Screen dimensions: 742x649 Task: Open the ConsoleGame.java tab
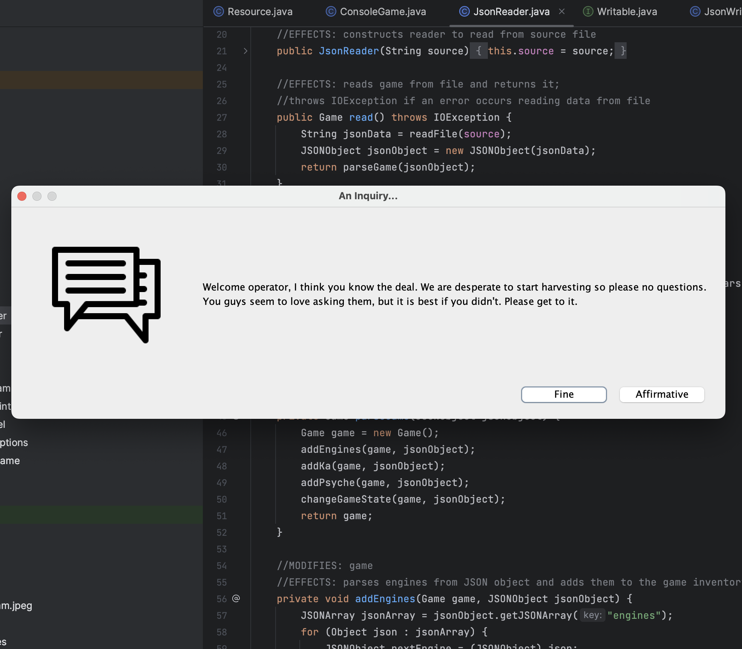383,12
